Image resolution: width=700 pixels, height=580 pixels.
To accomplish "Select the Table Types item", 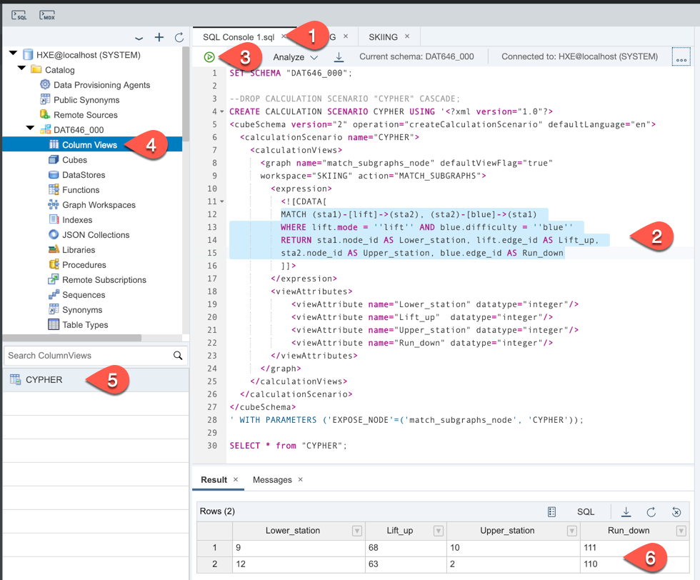I will (85, 324).
